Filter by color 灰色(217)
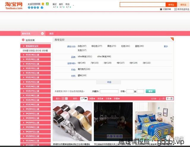 tap(82, 50)
